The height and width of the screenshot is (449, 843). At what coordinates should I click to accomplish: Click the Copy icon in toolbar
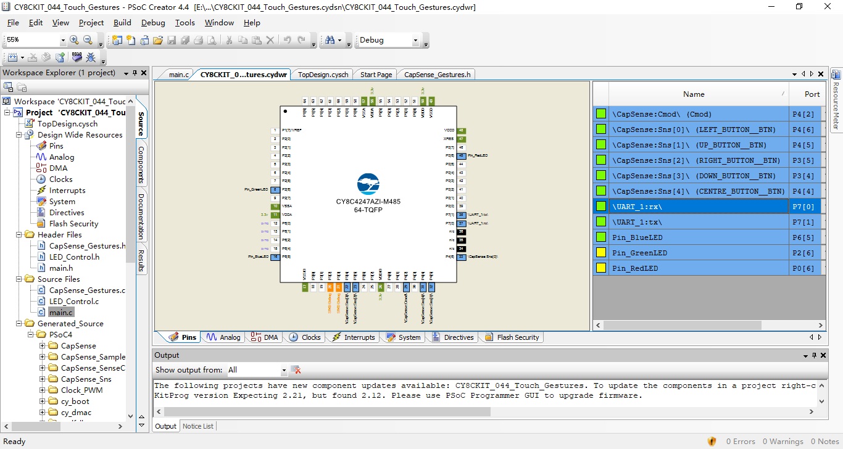(x=243, y=40)
